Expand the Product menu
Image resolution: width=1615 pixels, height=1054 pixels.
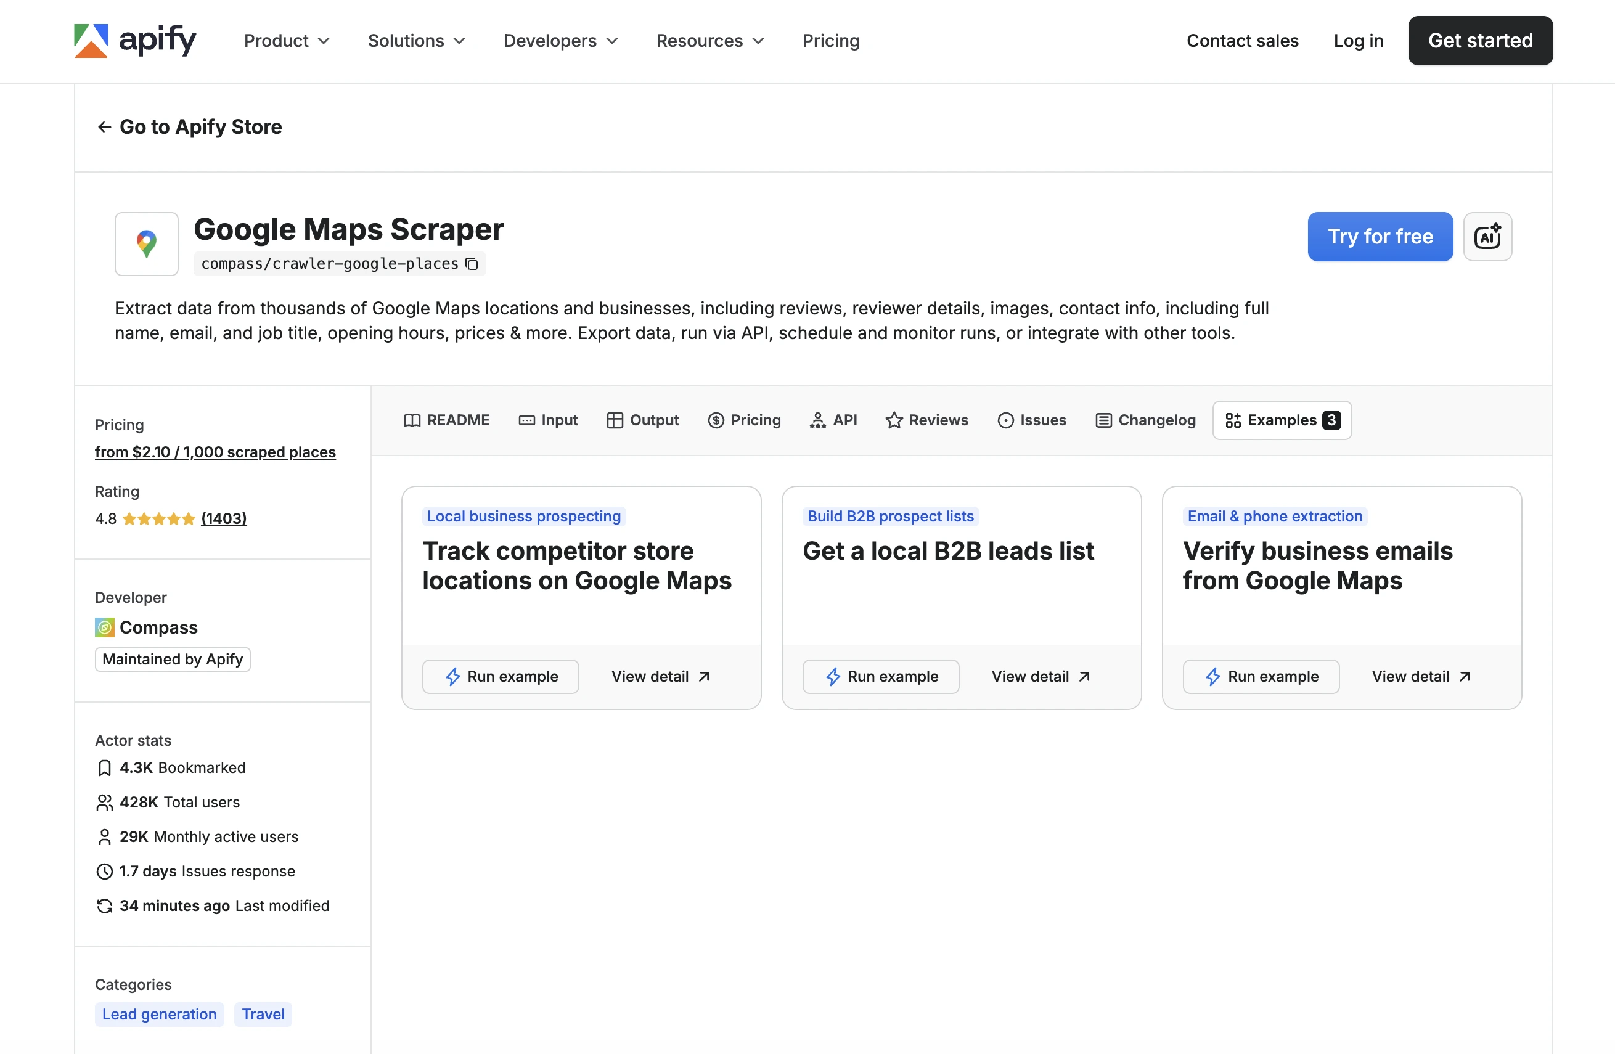(x=287, y=41)
